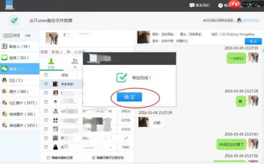264x164 pixels.
Task: Check the contact row with 110(3) count
Action: point(46,129)
